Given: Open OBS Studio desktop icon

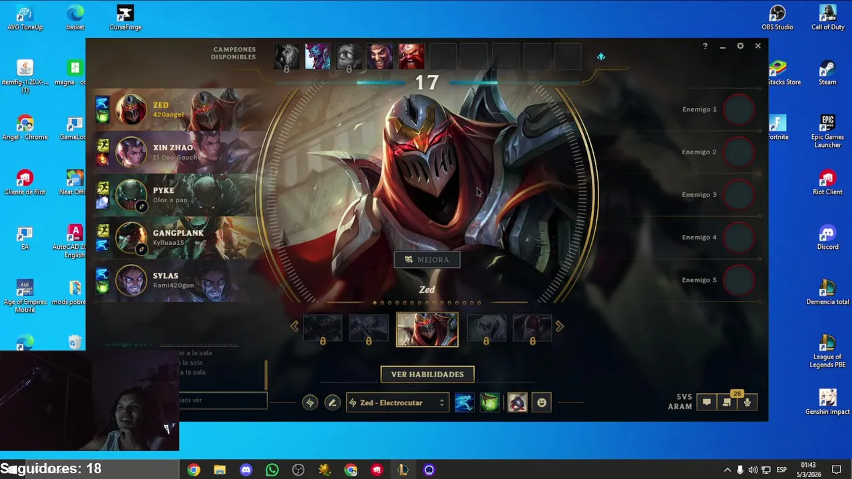Looking at the screenshot, I should [777, 17].
